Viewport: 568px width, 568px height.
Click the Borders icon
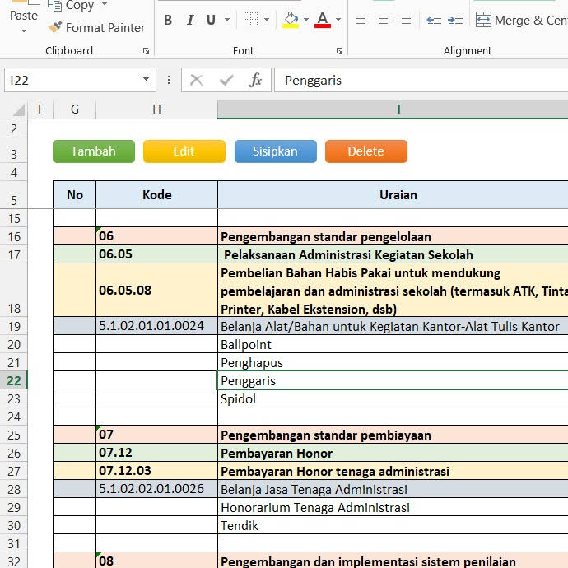tap(250, 21)
